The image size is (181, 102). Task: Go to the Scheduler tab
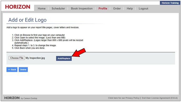[58, 8]
